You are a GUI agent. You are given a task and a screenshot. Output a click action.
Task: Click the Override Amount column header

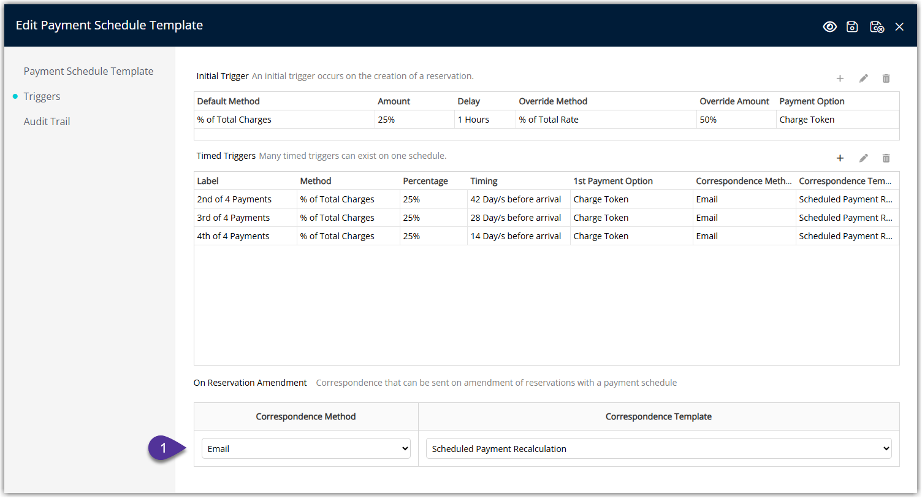pos(736,101)
